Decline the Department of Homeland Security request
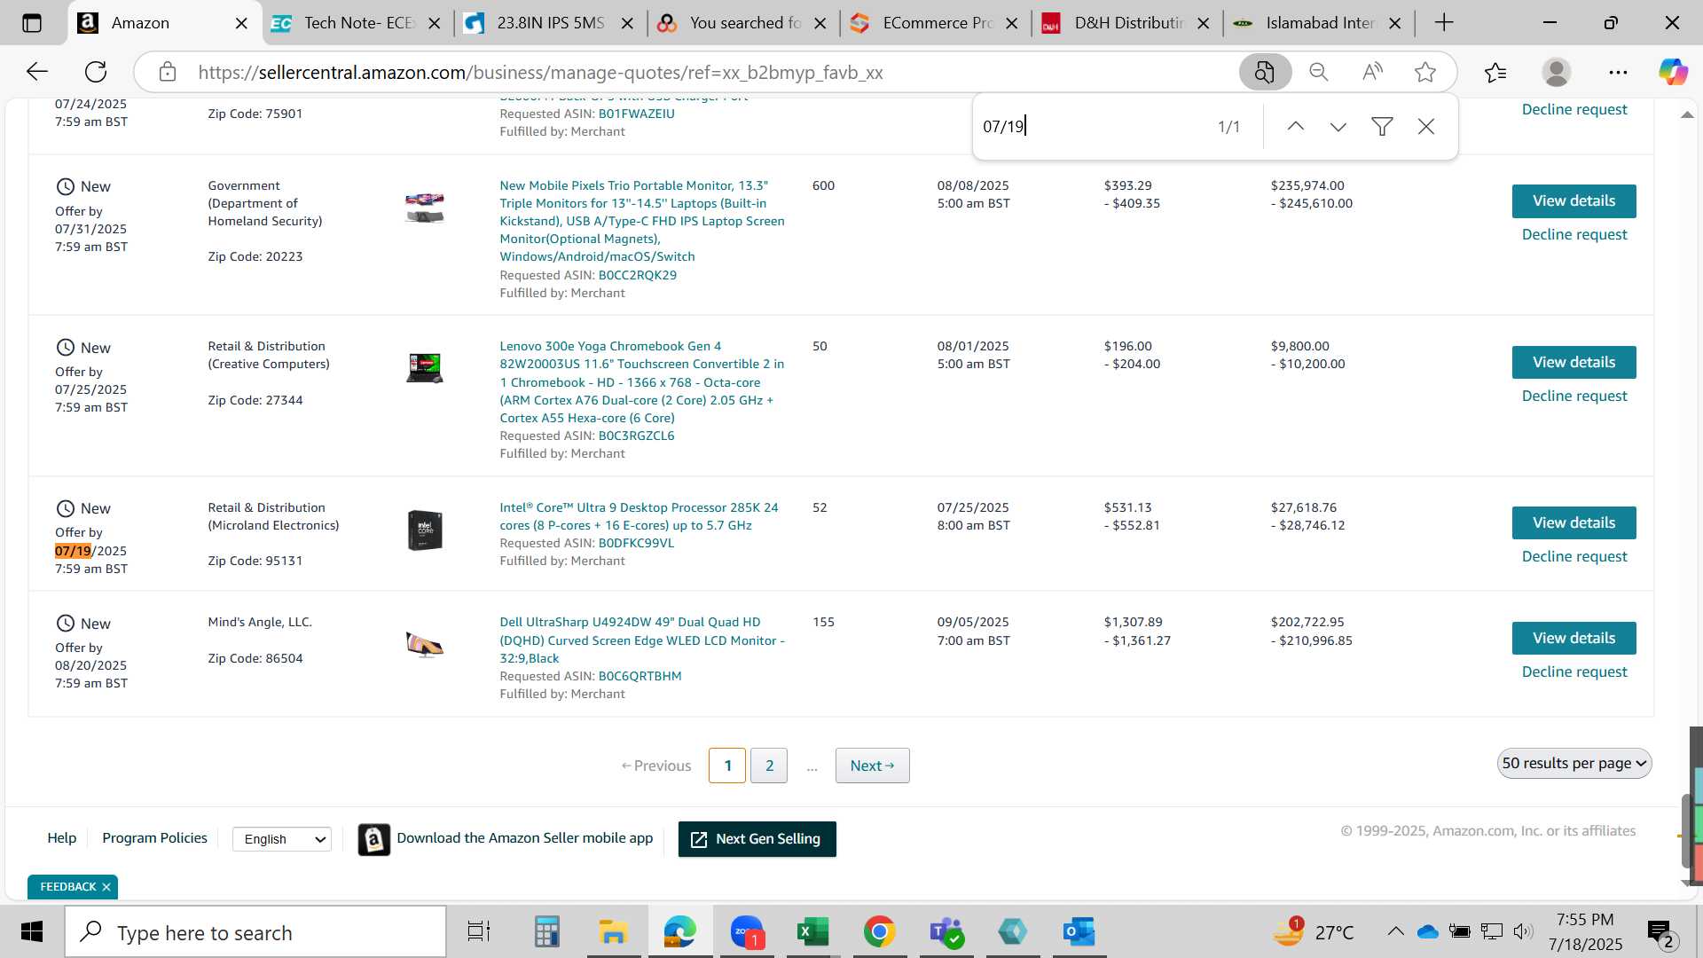The height and width of the screenshot is (958, 1703). click(1574, 235)
